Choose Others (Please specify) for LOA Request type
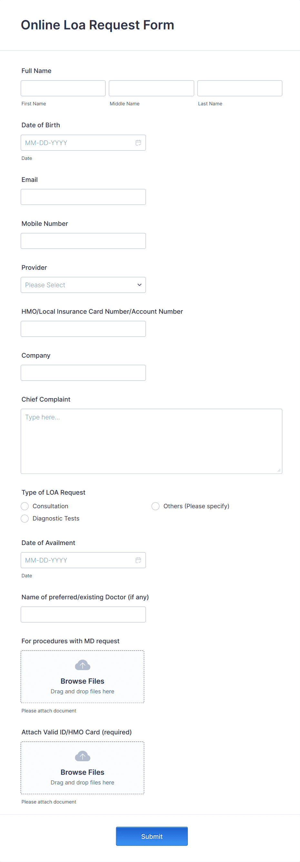Viewport: 300px width, 862px height. (155, 506)
